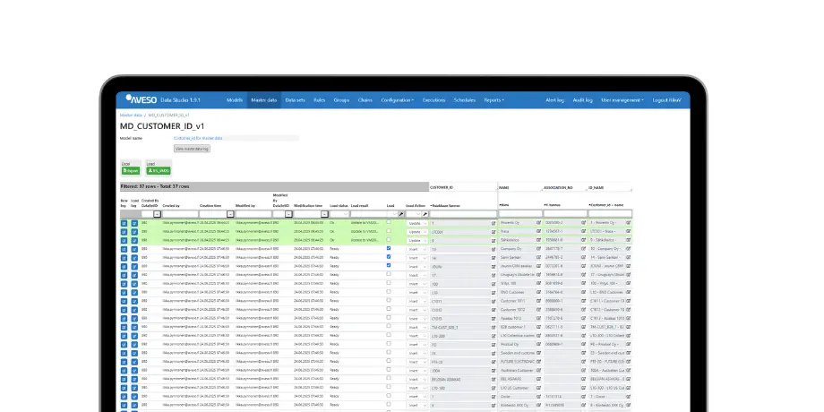824x412 pixels.
Task: Open load log for customer L10 row
Action: (134, 293)
